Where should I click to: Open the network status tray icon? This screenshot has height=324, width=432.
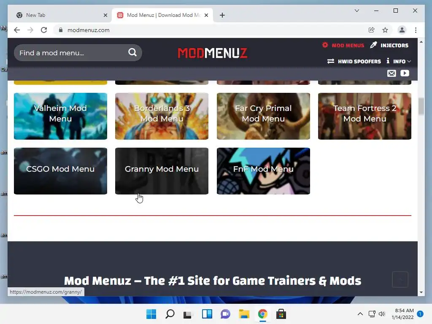(x=372, y=314)
